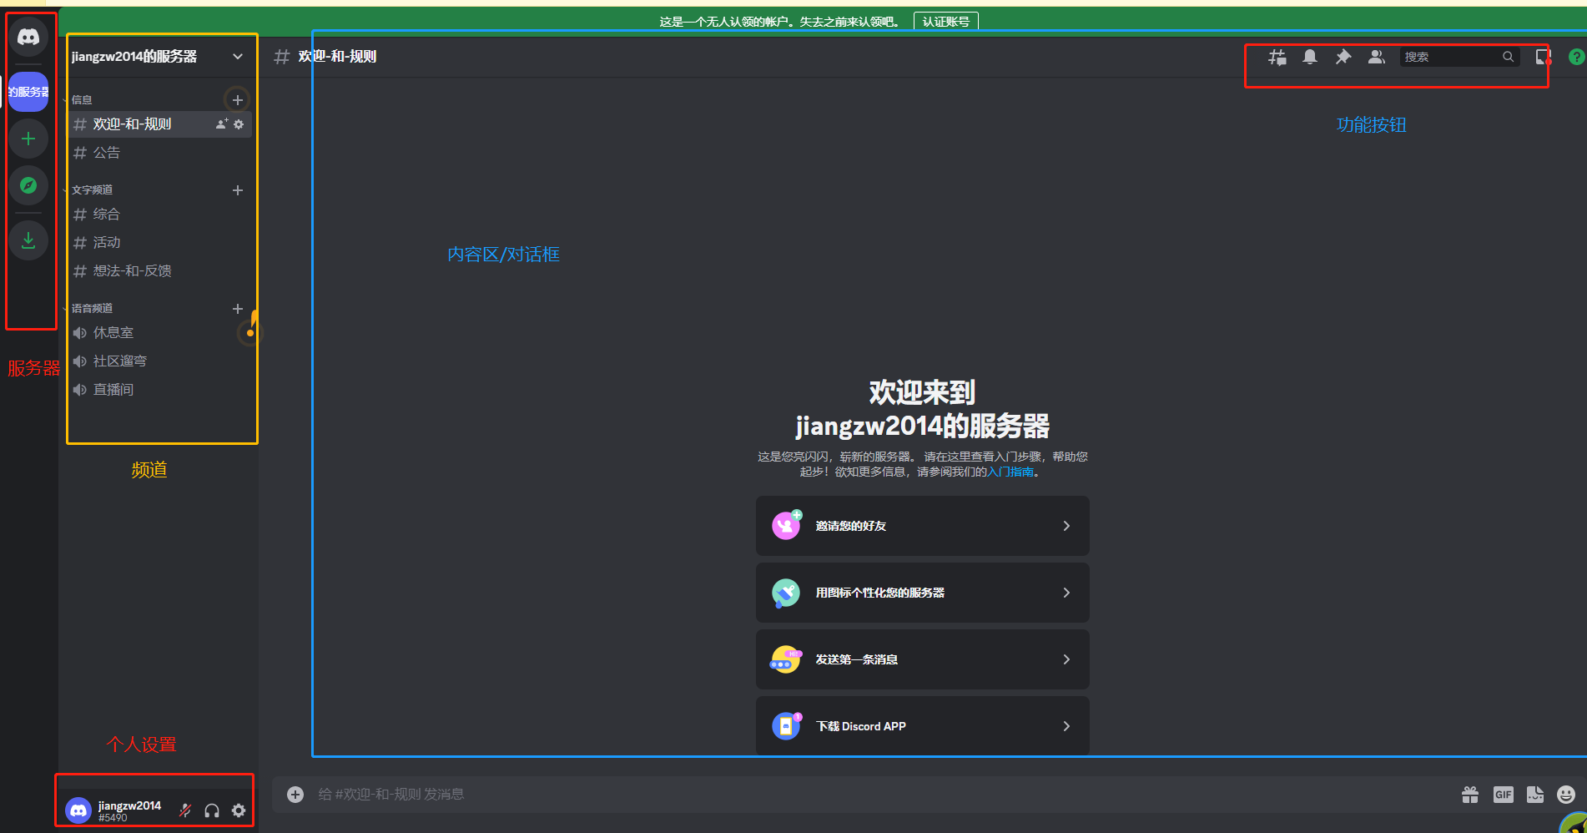This screenshot has width=1587, height=833.
Task: Follow the 入门指南 link
Action: tap(1010, 472)
